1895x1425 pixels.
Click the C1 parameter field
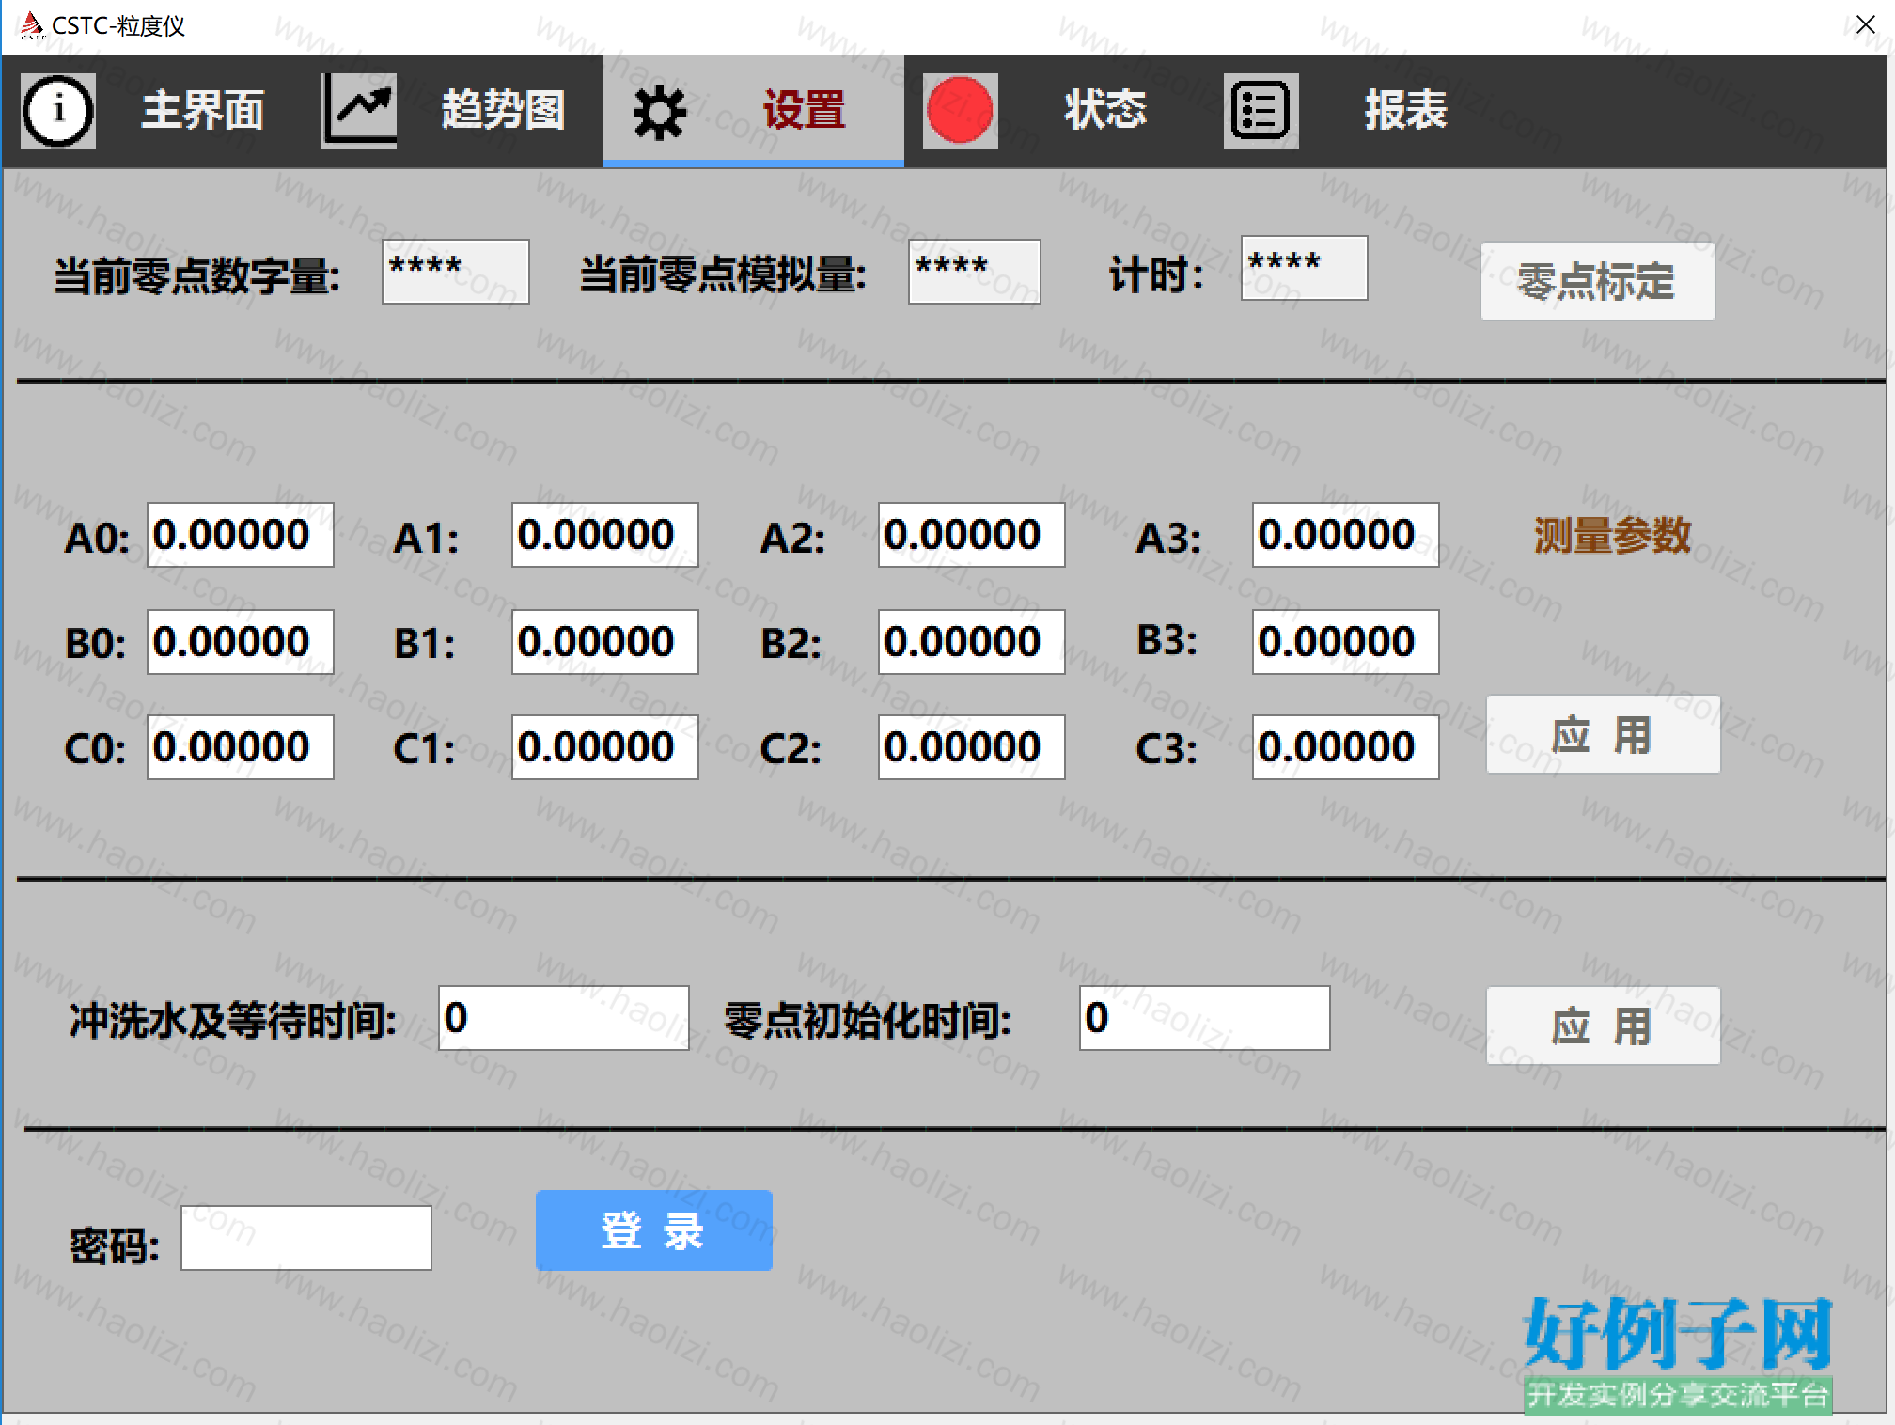(605, 747)
